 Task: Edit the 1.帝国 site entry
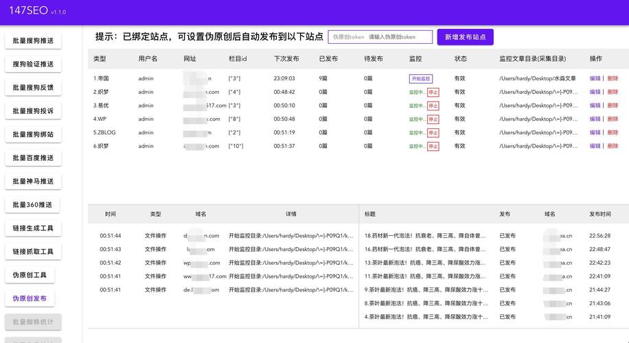pos(595,79)
